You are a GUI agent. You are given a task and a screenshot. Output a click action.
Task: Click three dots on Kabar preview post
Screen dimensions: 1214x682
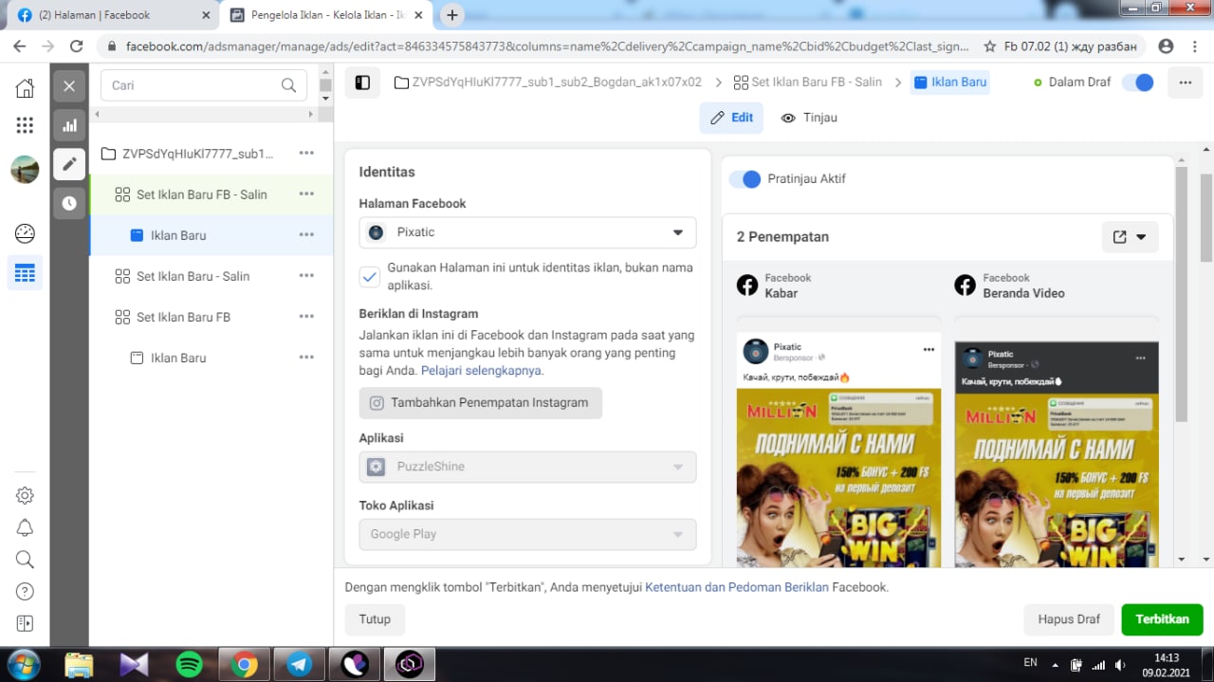coord(929,349)
